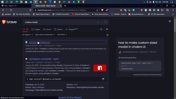
Task: Open the volume control in system tray
Action: pyautogui.click(x=160, y=2)
